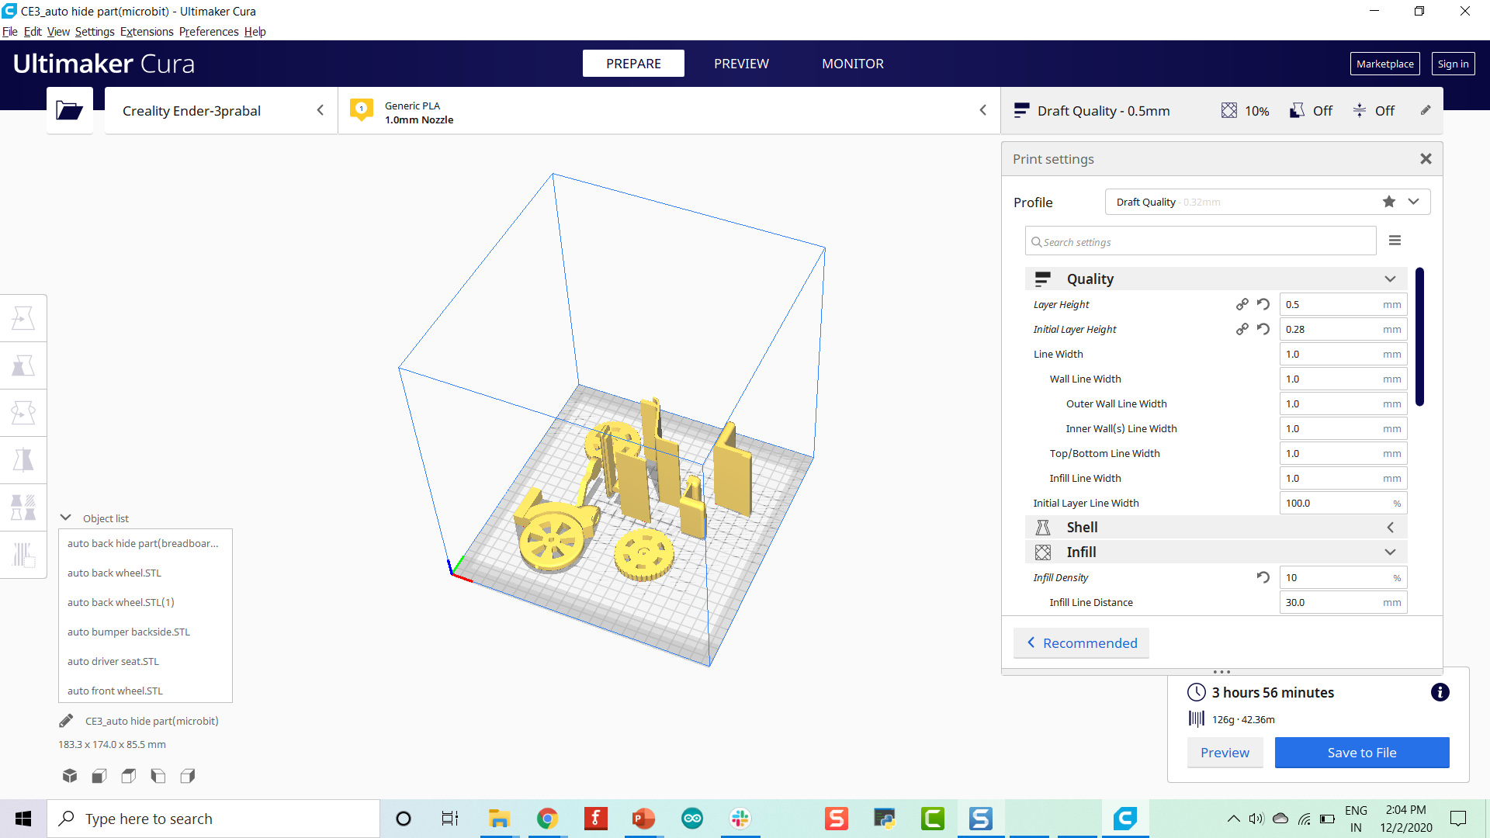The width and height of the screenshot is (1490, 838).
Task: Open the Help menu
Action: [255, 32]
